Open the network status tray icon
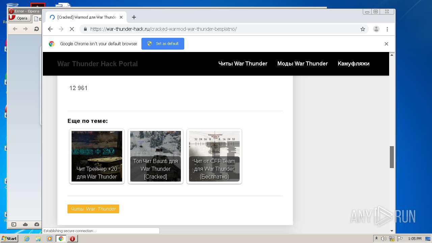The width and height of the screenshot is (432, 243). pyautogui.click(x=392, y=239)
